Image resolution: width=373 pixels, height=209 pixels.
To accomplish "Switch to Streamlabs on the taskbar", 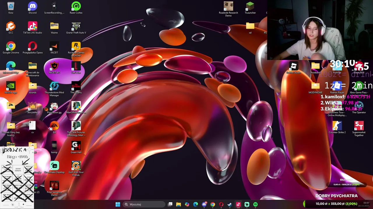I will click(x=247, y=204).
